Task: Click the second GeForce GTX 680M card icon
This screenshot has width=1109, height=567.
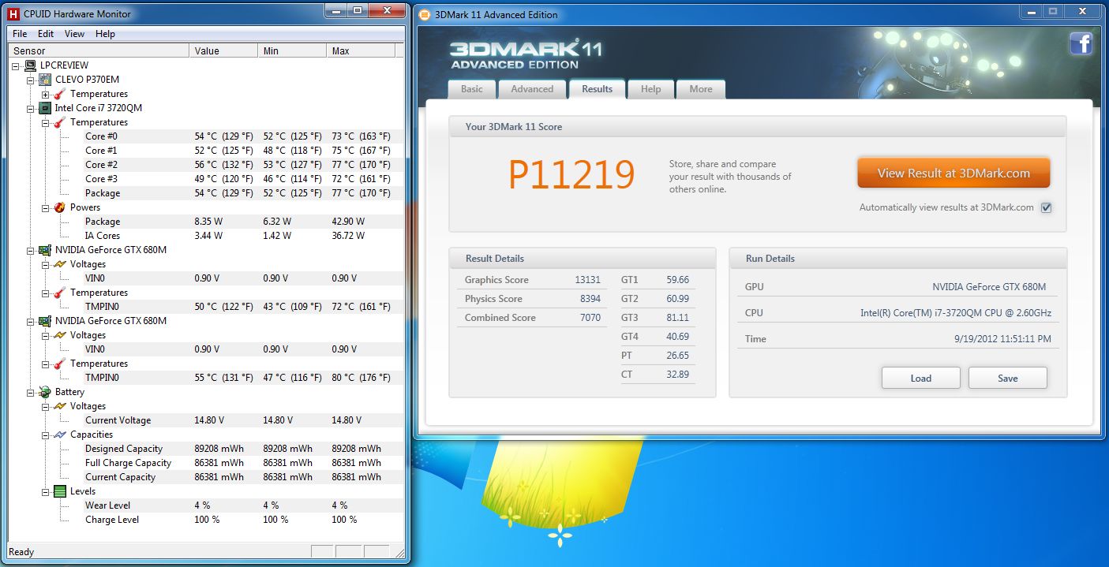Action: click(46, 321)
